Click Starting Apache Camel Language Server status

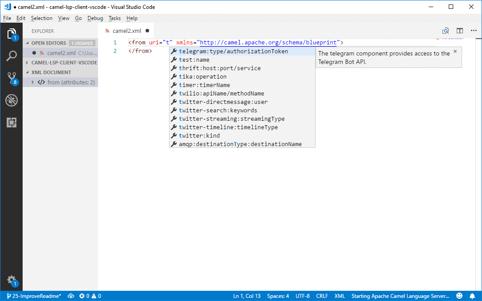click(x=400, y=296)
